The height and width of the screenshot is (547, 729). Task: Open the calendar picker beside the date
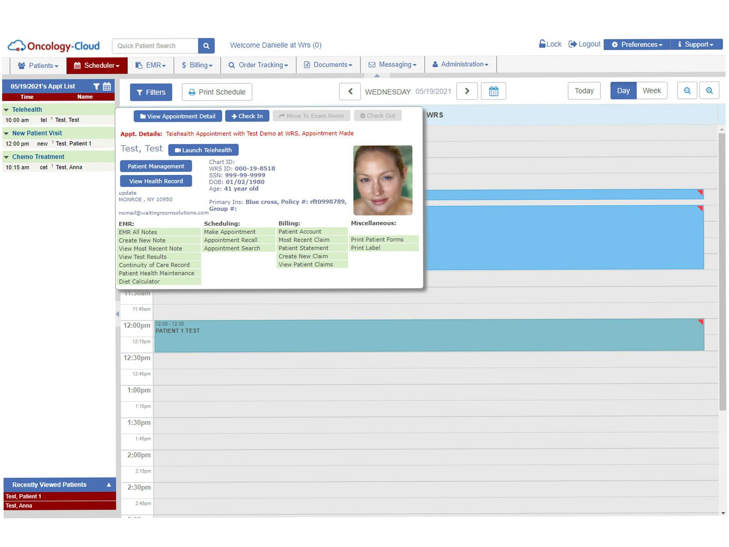click(493, 91)
